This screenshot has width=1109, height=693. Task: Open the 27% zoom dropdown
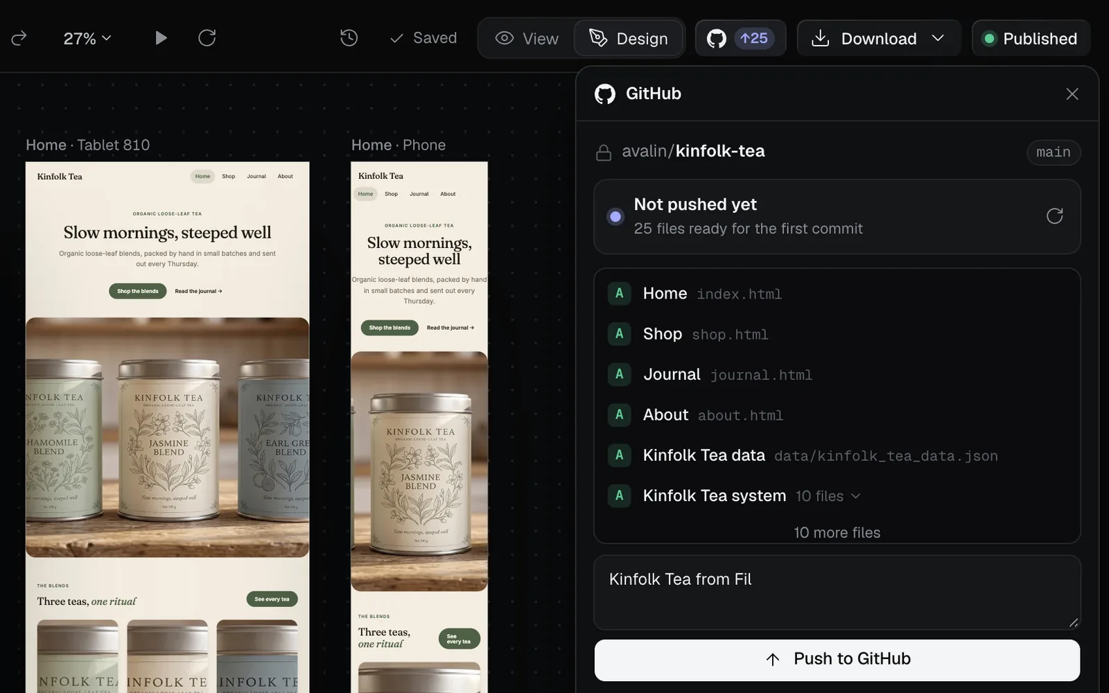coord(87,38)
